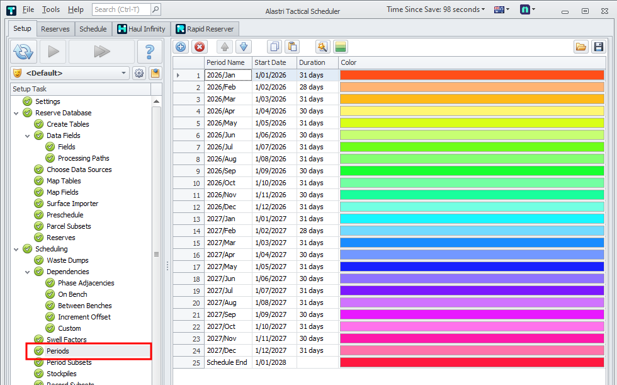Toggle the green check beside Waste Dumps
This screenshot has width=617, height=385.
[39, 260]
